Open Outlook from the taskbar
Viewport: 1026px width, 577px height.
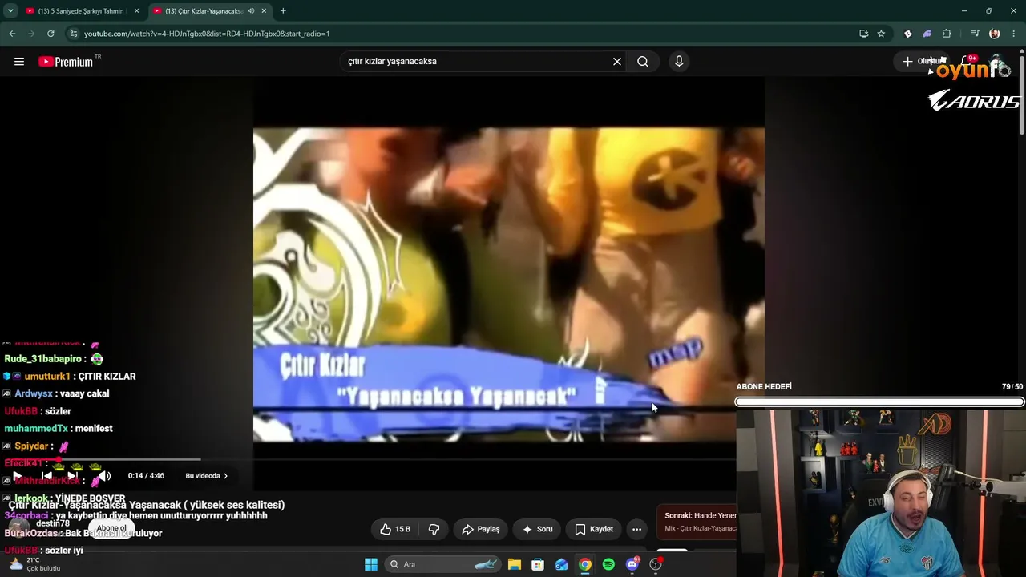pos(561,564)
